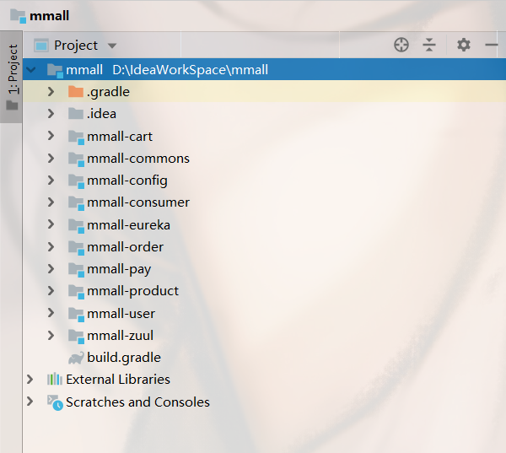Click the mmall-order module folder icon
Image resolution: width=506 pixels, height=453 pixels.
(77, 247)
